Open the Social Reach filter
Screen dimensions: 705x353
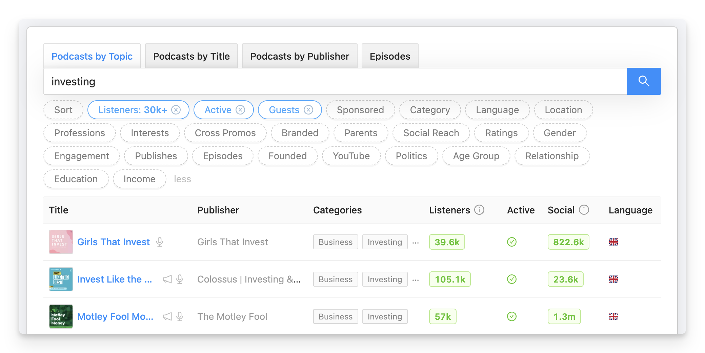431,133
